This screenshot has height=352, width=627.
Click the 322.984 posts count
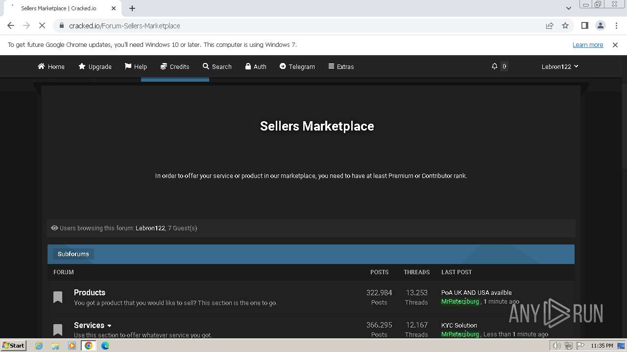[x=379, y=292]
